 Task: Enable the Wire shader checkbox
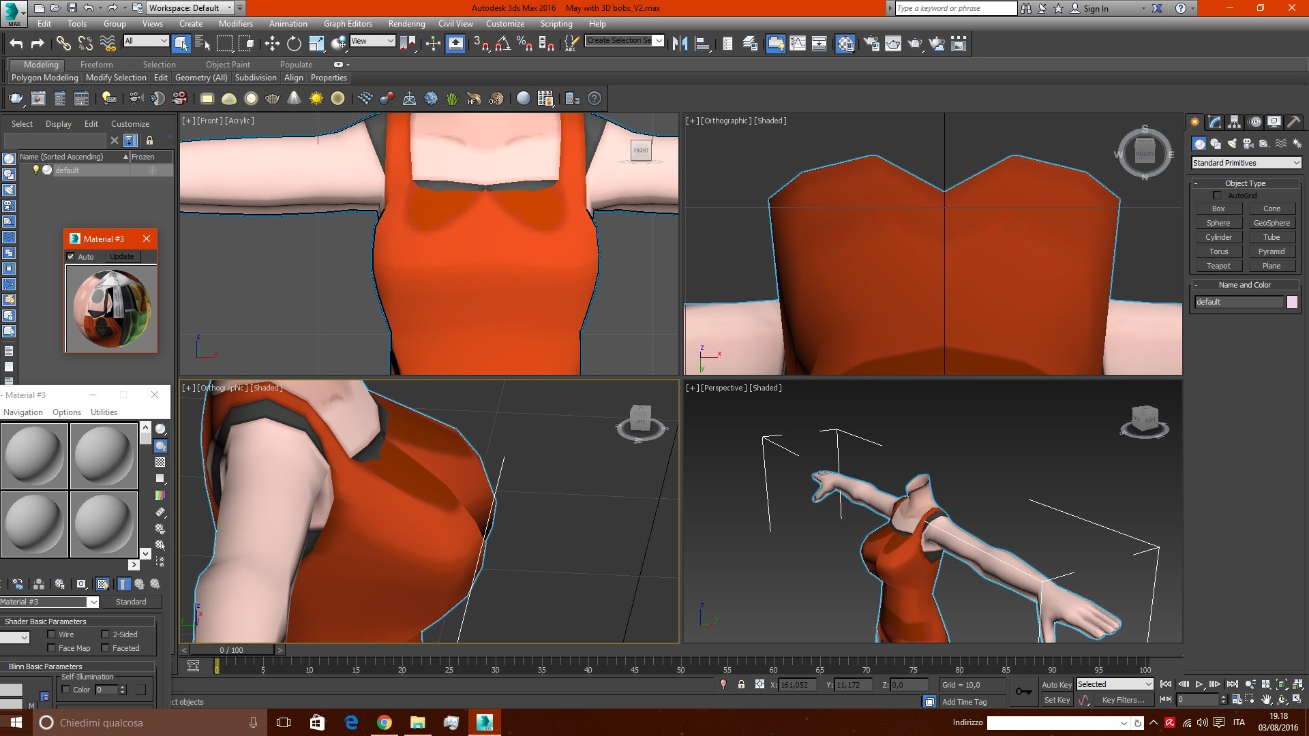click(x=51, y=634)
